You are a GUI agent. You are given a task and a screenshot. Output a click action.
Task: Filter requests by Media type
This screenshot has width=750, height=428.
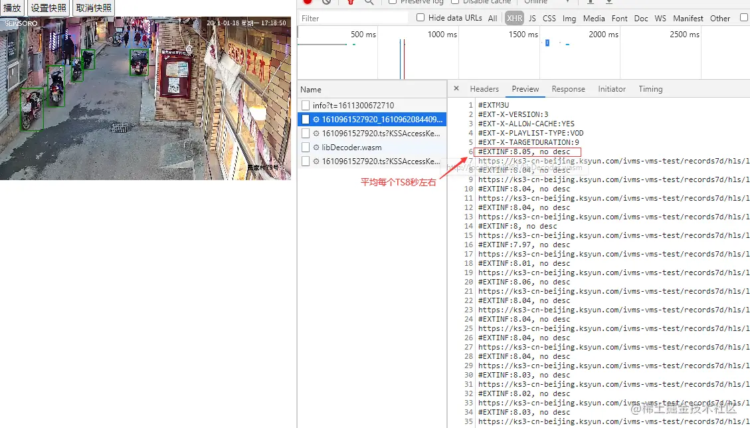pos(594,19)
